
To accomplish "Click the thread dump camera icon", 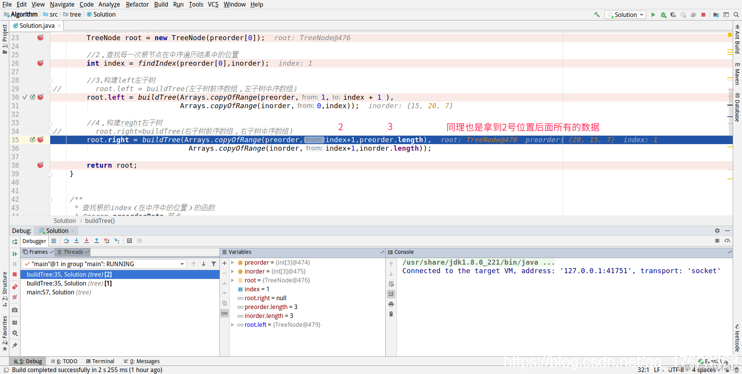I will click(x=15, y=310).
